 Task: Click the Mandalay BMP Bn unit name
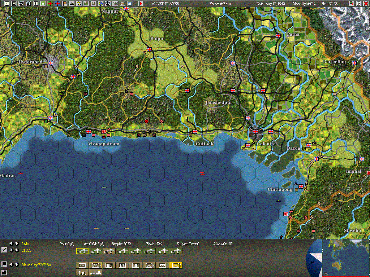[x=36, y=265]
